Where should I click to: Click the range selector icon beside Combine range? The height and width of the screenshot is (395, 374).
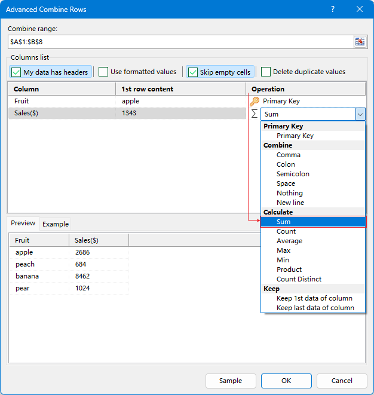360,42
